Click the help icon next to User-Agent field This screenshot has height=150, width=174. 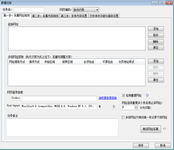tap(114, 107)
